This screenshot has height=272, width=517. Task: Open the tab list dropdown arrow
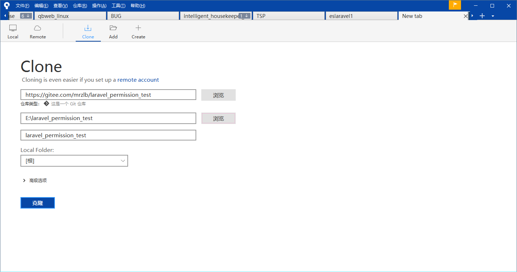493,16
